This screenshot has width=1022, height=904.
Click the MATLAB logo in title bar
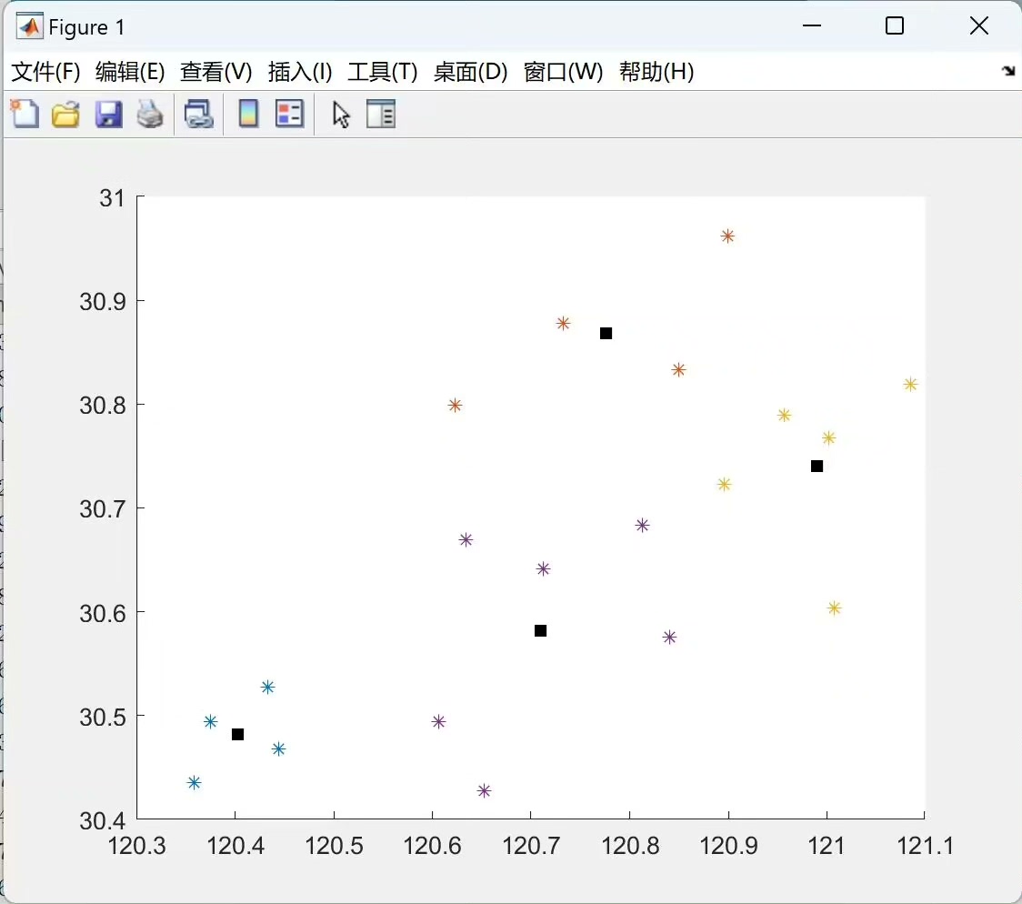click(x=29, y=26)
